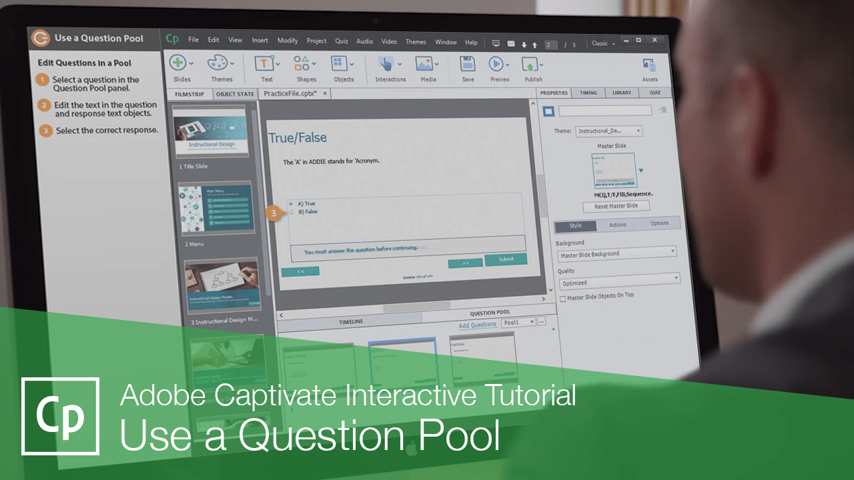This screenshot has height=480, width=854.
Task: Select the Shapes tool icon
Action: tap(301, 63)
